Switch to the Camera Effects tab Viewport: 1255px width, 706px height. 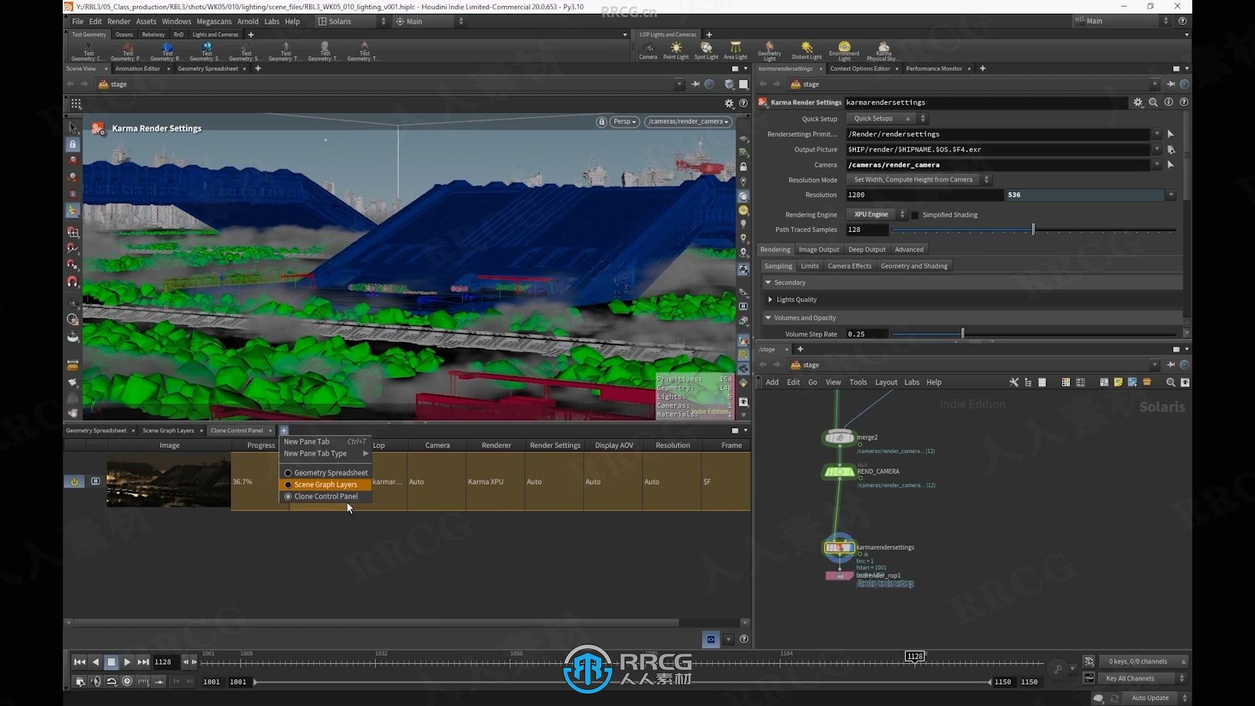point(850,266)
